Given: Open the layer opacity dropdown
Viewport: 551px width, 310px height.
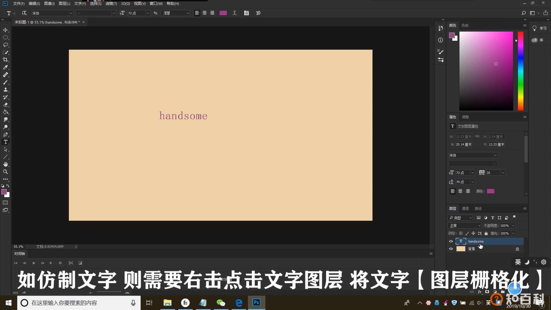Looking at the screenshot, I should click(513, 226).
